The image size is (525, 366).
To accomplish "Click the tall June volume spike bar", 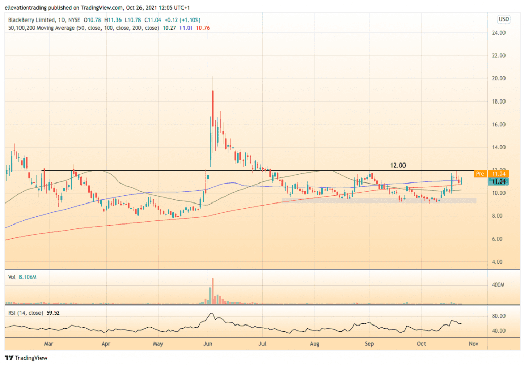I will click(x=212, y=291).
